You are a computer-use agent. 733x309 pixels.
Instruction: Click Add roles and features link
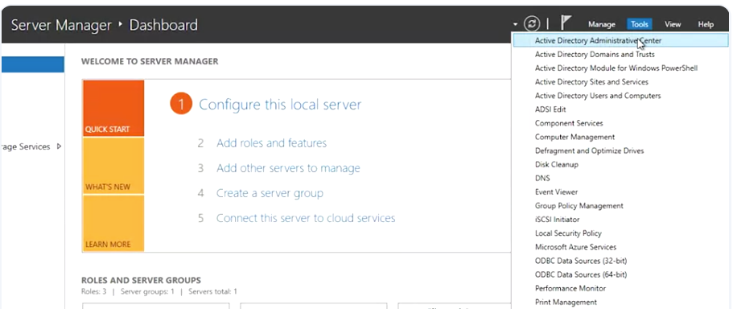tap(271, 143)
